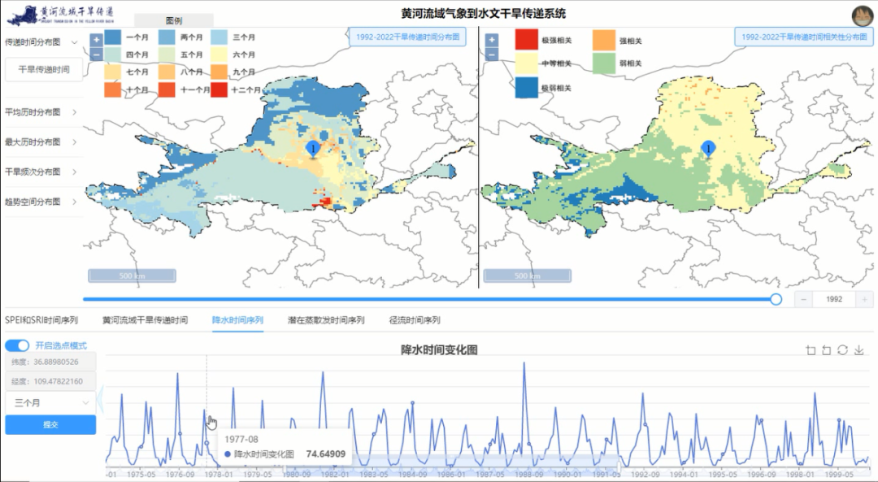Zoom out on the right correlation map

tap(492, 54)
